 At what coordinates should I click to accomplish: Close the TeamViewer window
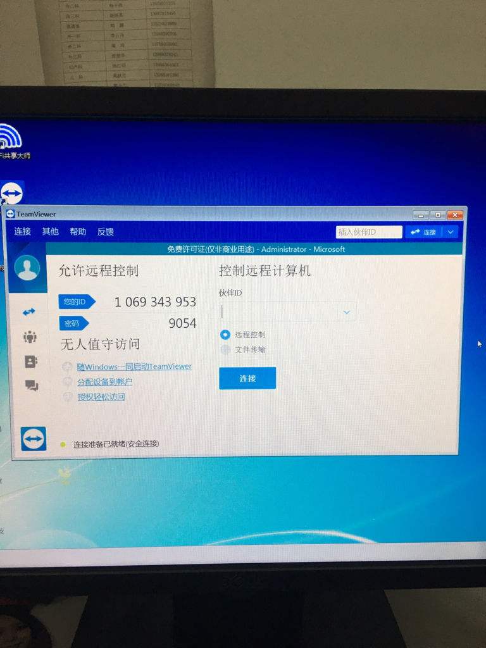coord(454,215)
